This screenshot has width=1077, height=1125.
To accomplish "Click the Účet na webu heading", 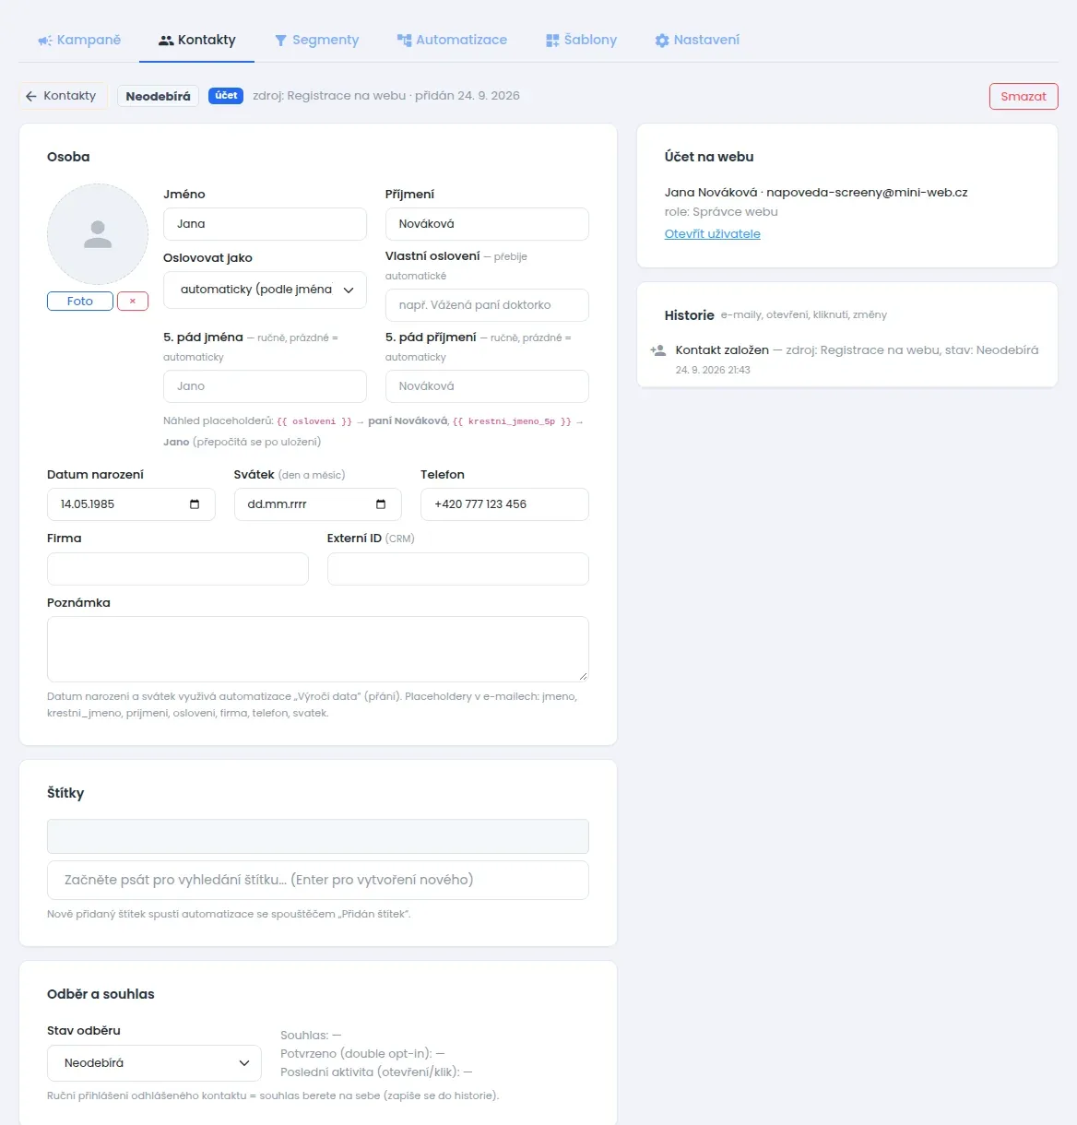I will click(709, 157).
